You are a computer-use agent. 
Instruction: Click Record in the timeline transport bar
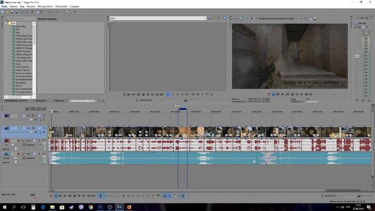(x=51, y=196)
